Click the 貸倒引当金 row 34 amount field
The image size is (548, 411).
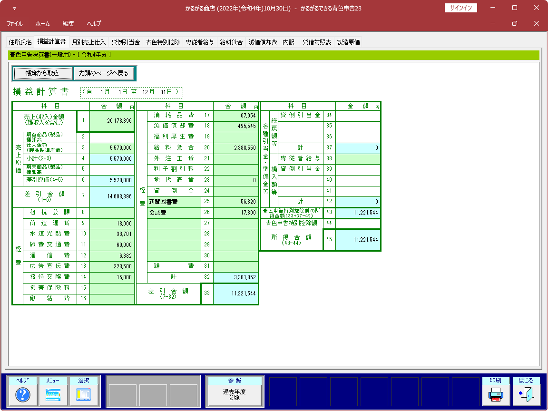coord(358,116)
